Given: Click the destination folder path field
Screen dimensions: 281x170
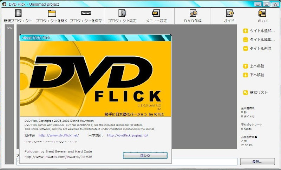Looking at the screenshot, I should [x=204, y=162].
